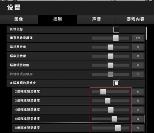Click the 瞄准灵敏度 slider handle
155x133 pixels.
click(110, 56)
